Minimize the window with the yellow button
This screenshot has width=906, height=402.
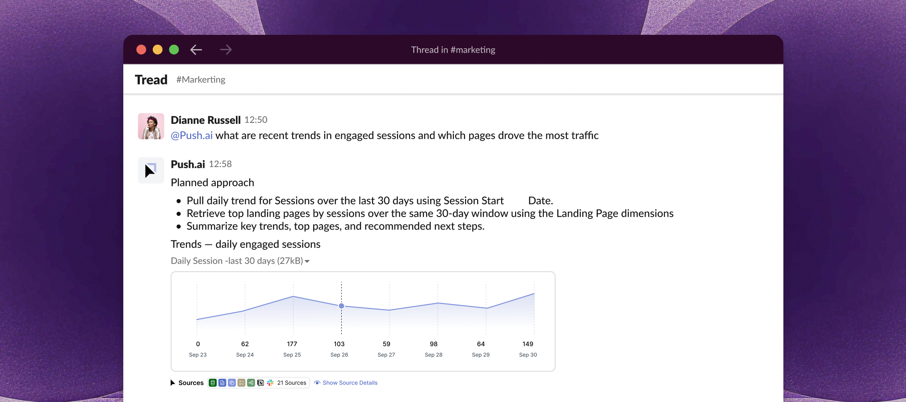pos(158,50)
